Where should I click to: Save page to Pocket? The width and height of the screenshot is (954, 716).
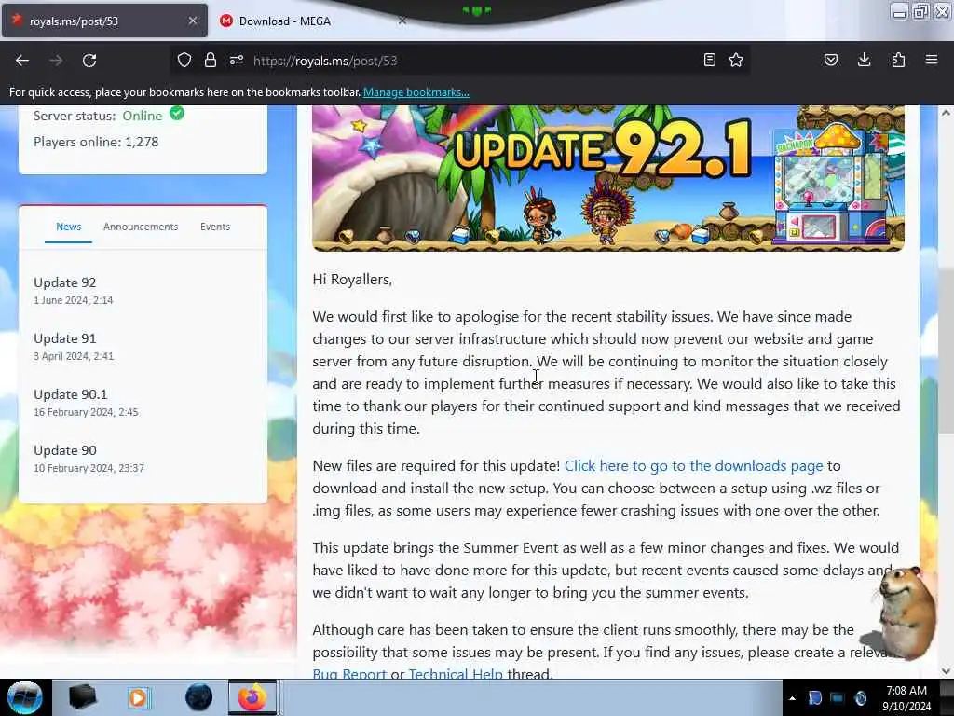point(830,60)
